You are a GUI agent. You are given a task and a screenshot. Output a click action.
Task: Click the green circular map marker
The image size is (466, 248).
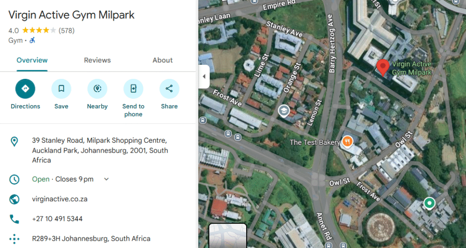(x=429, y=202)
